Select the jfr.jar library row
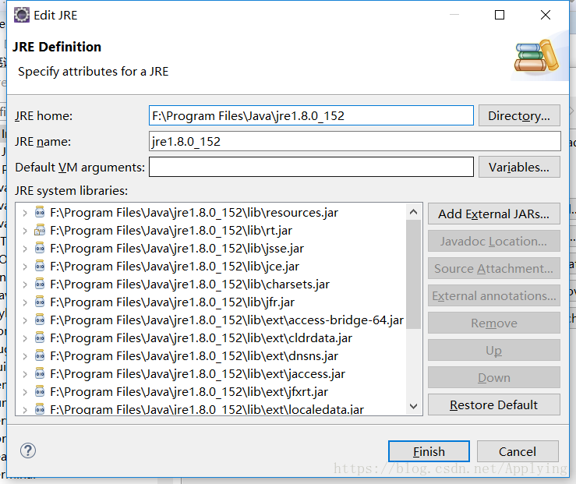 point(171,302)
